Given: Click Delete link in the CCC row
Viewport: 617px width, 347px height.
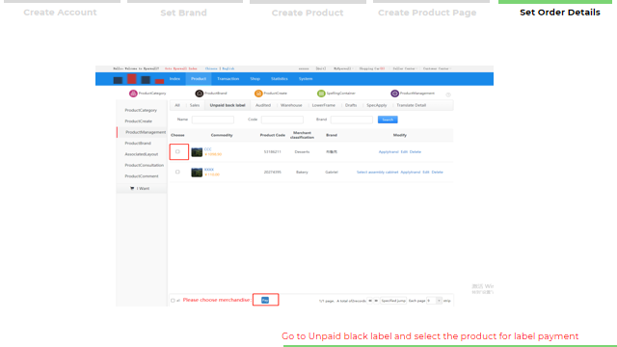Looking at the screenshot, I should (x=416, y=152).
